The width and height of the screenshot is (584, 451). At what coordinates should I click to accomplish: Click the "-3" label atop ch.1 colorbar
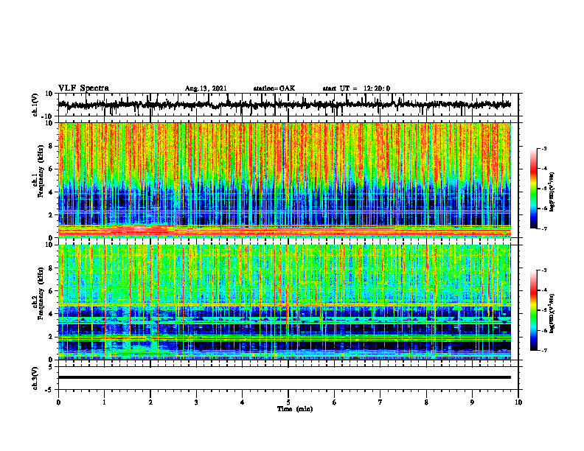point(543,148)
